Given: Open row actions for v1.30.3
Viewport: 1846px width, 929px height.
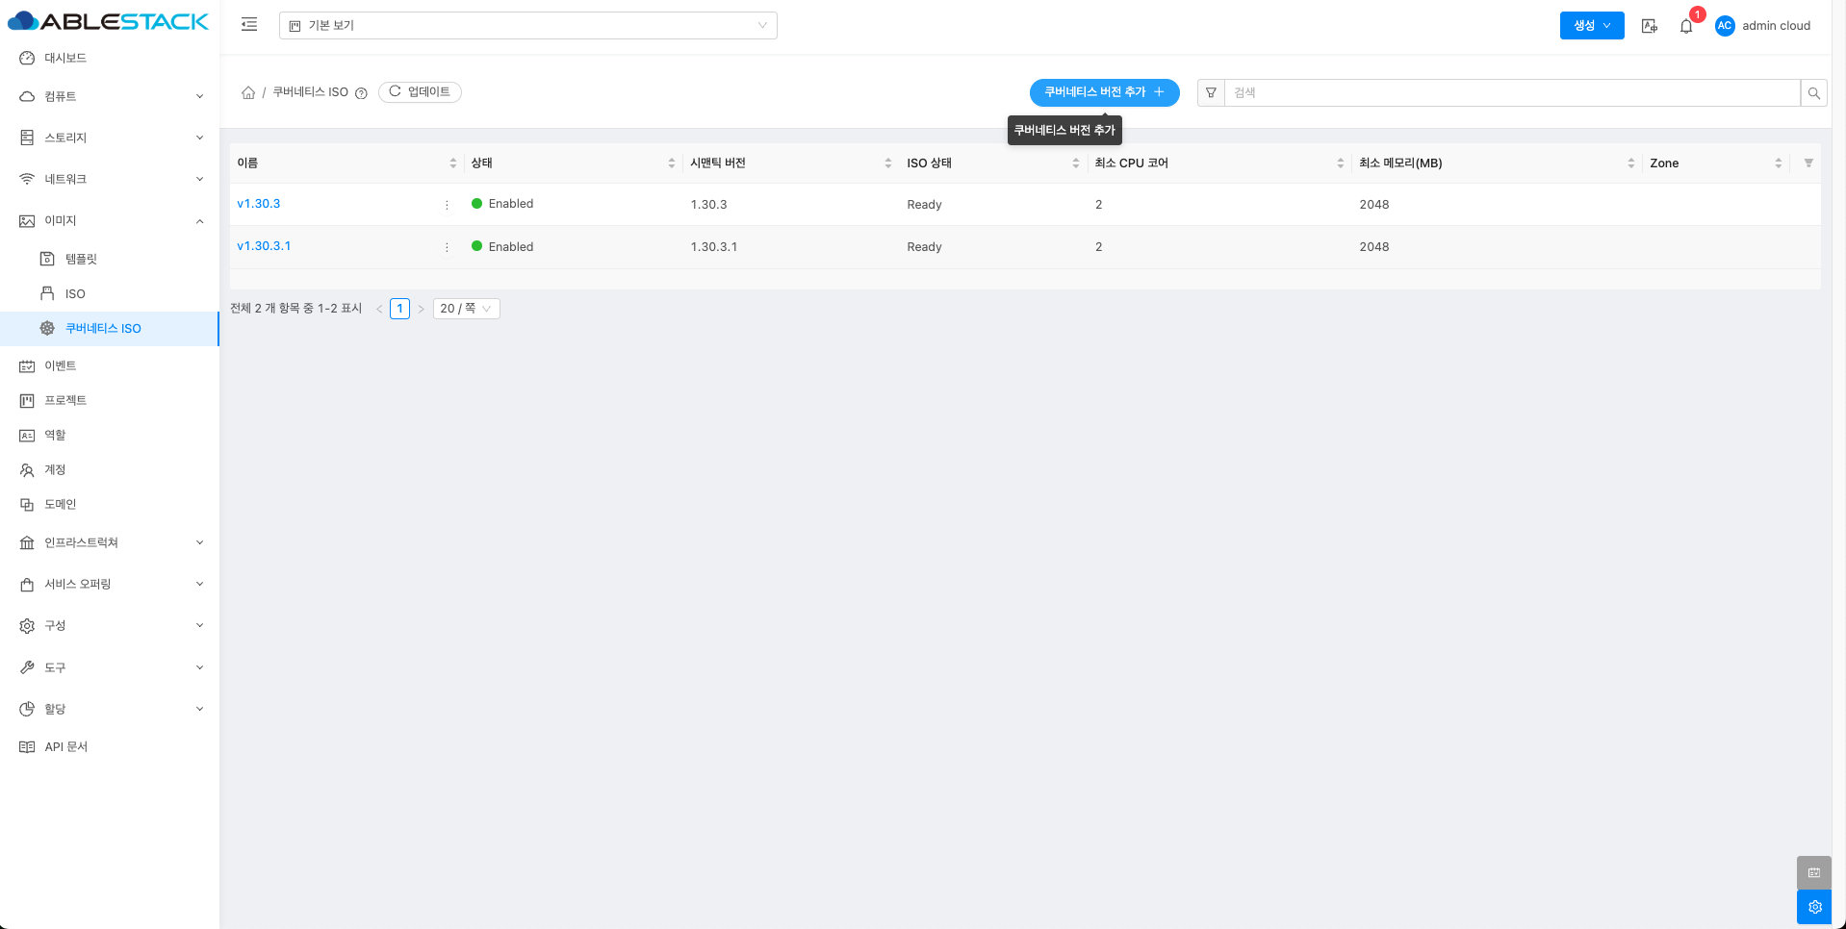Looking at the screenshot, I should click(x=447, y=205).
